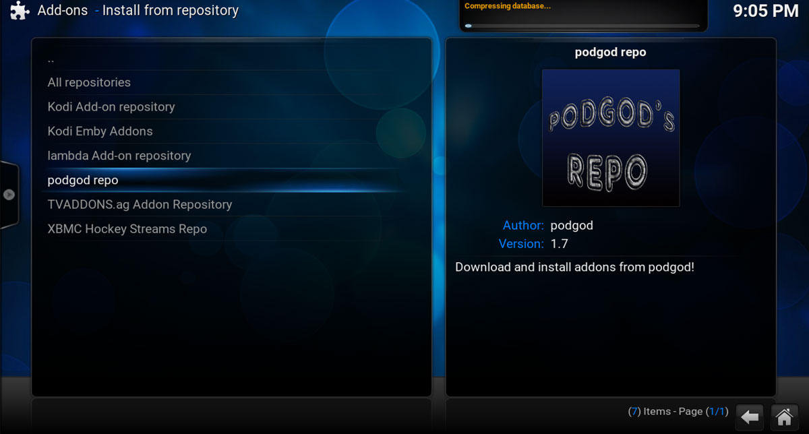Open Kodi Add-on repository
Viewport: 809px width, 434px height.
(231, 106)
